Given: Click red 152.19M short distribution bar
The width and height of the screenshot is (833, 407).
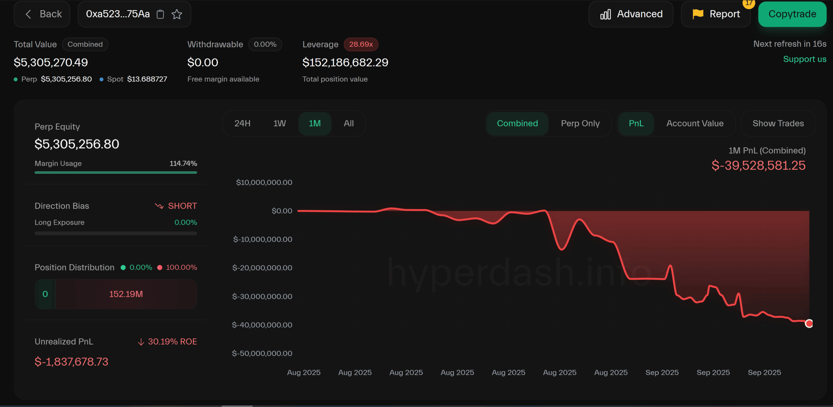Looking at the screenshot, I should 126,294.
